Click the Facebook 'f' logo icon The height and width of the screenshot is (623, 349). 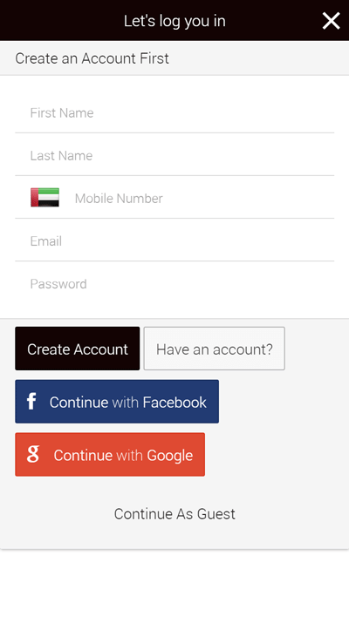click(x=31, y=402)
